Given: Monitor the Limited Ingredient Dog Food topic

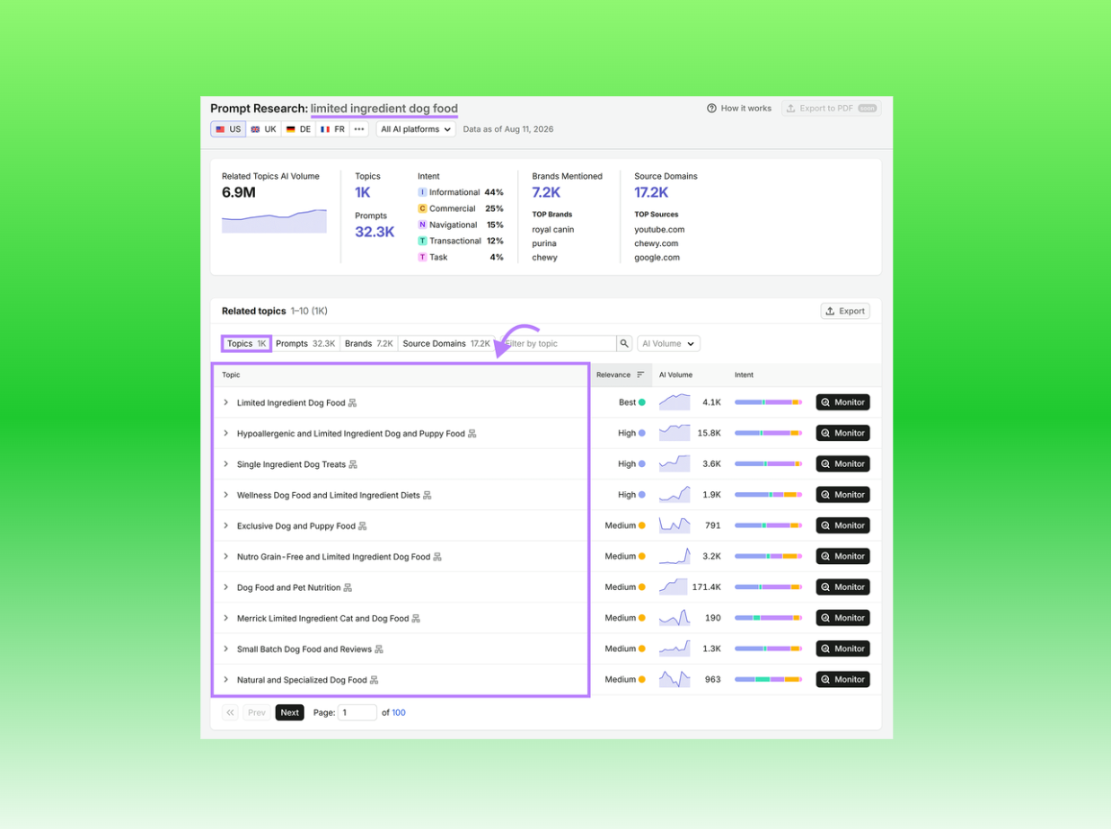Looking at the screenshot, I should [842, 402].
